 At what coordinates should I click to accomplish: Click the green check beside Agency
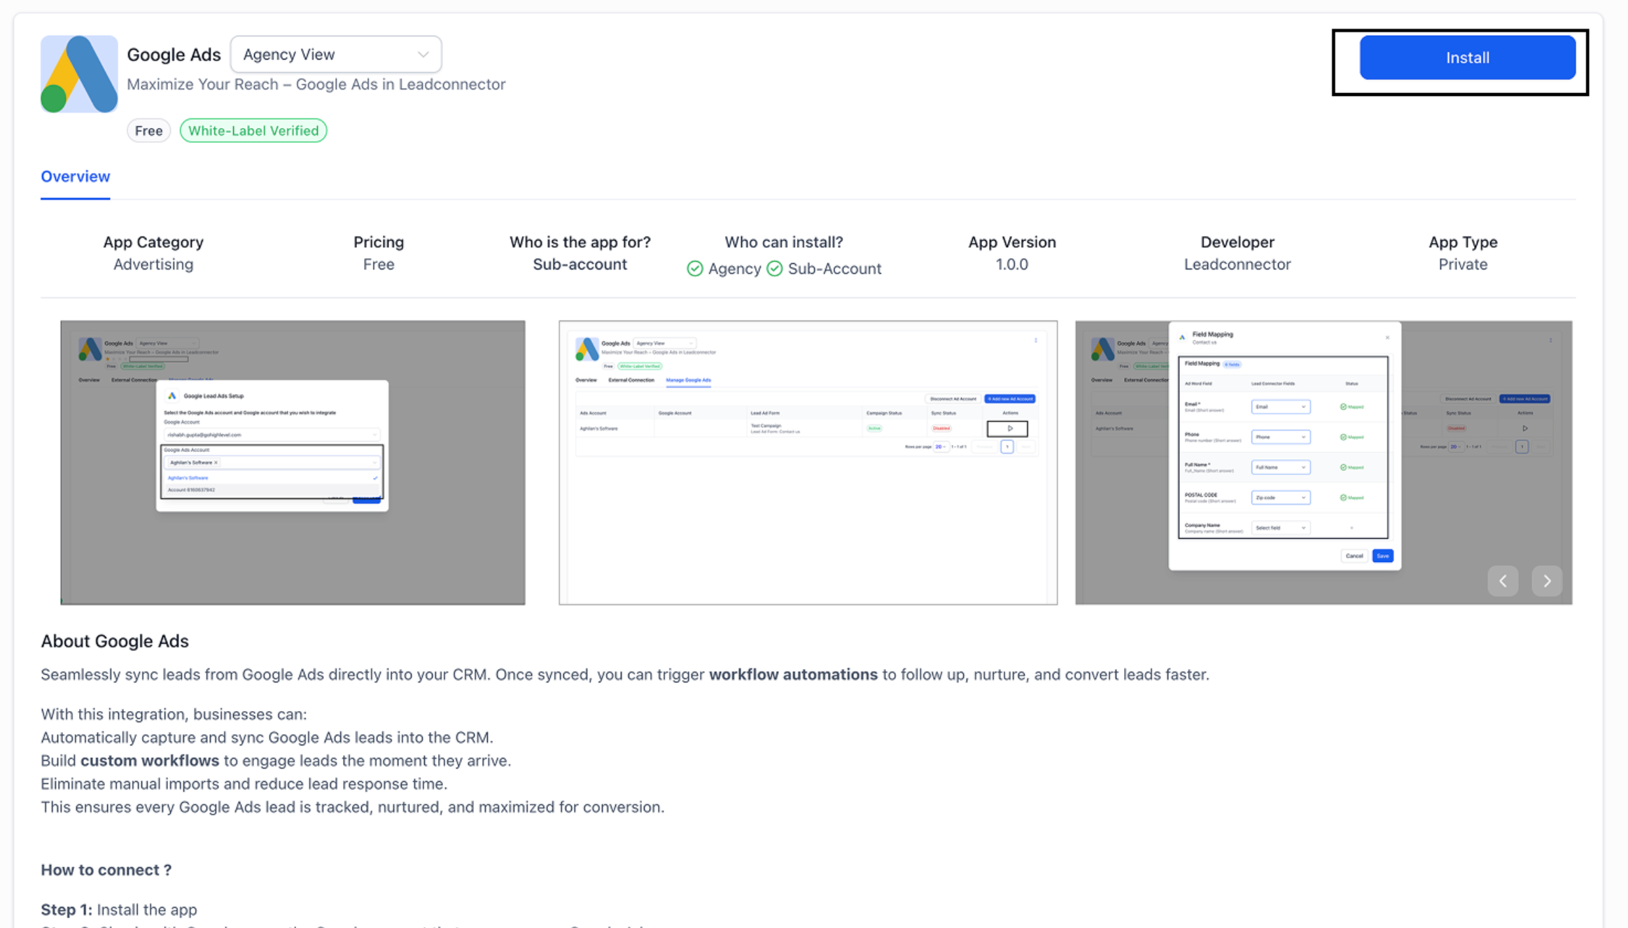click(x=694, y=269)
